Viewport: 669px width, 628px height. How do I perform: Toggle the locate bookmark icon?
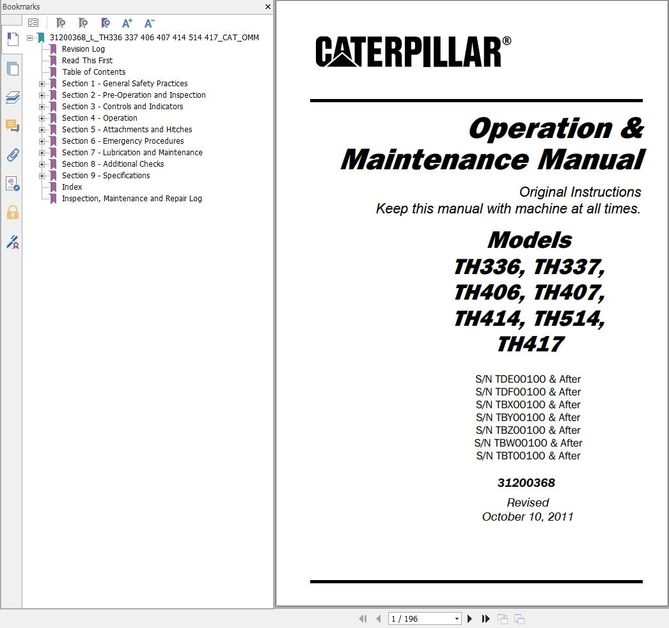coord(105,23)
